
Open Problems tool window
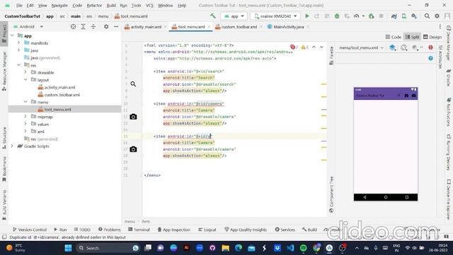click(110, 229)
